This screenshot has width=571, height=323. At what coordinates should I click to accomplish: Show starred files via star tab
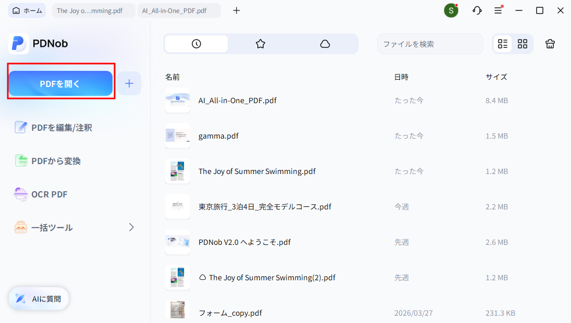click(x=260, y=44)
